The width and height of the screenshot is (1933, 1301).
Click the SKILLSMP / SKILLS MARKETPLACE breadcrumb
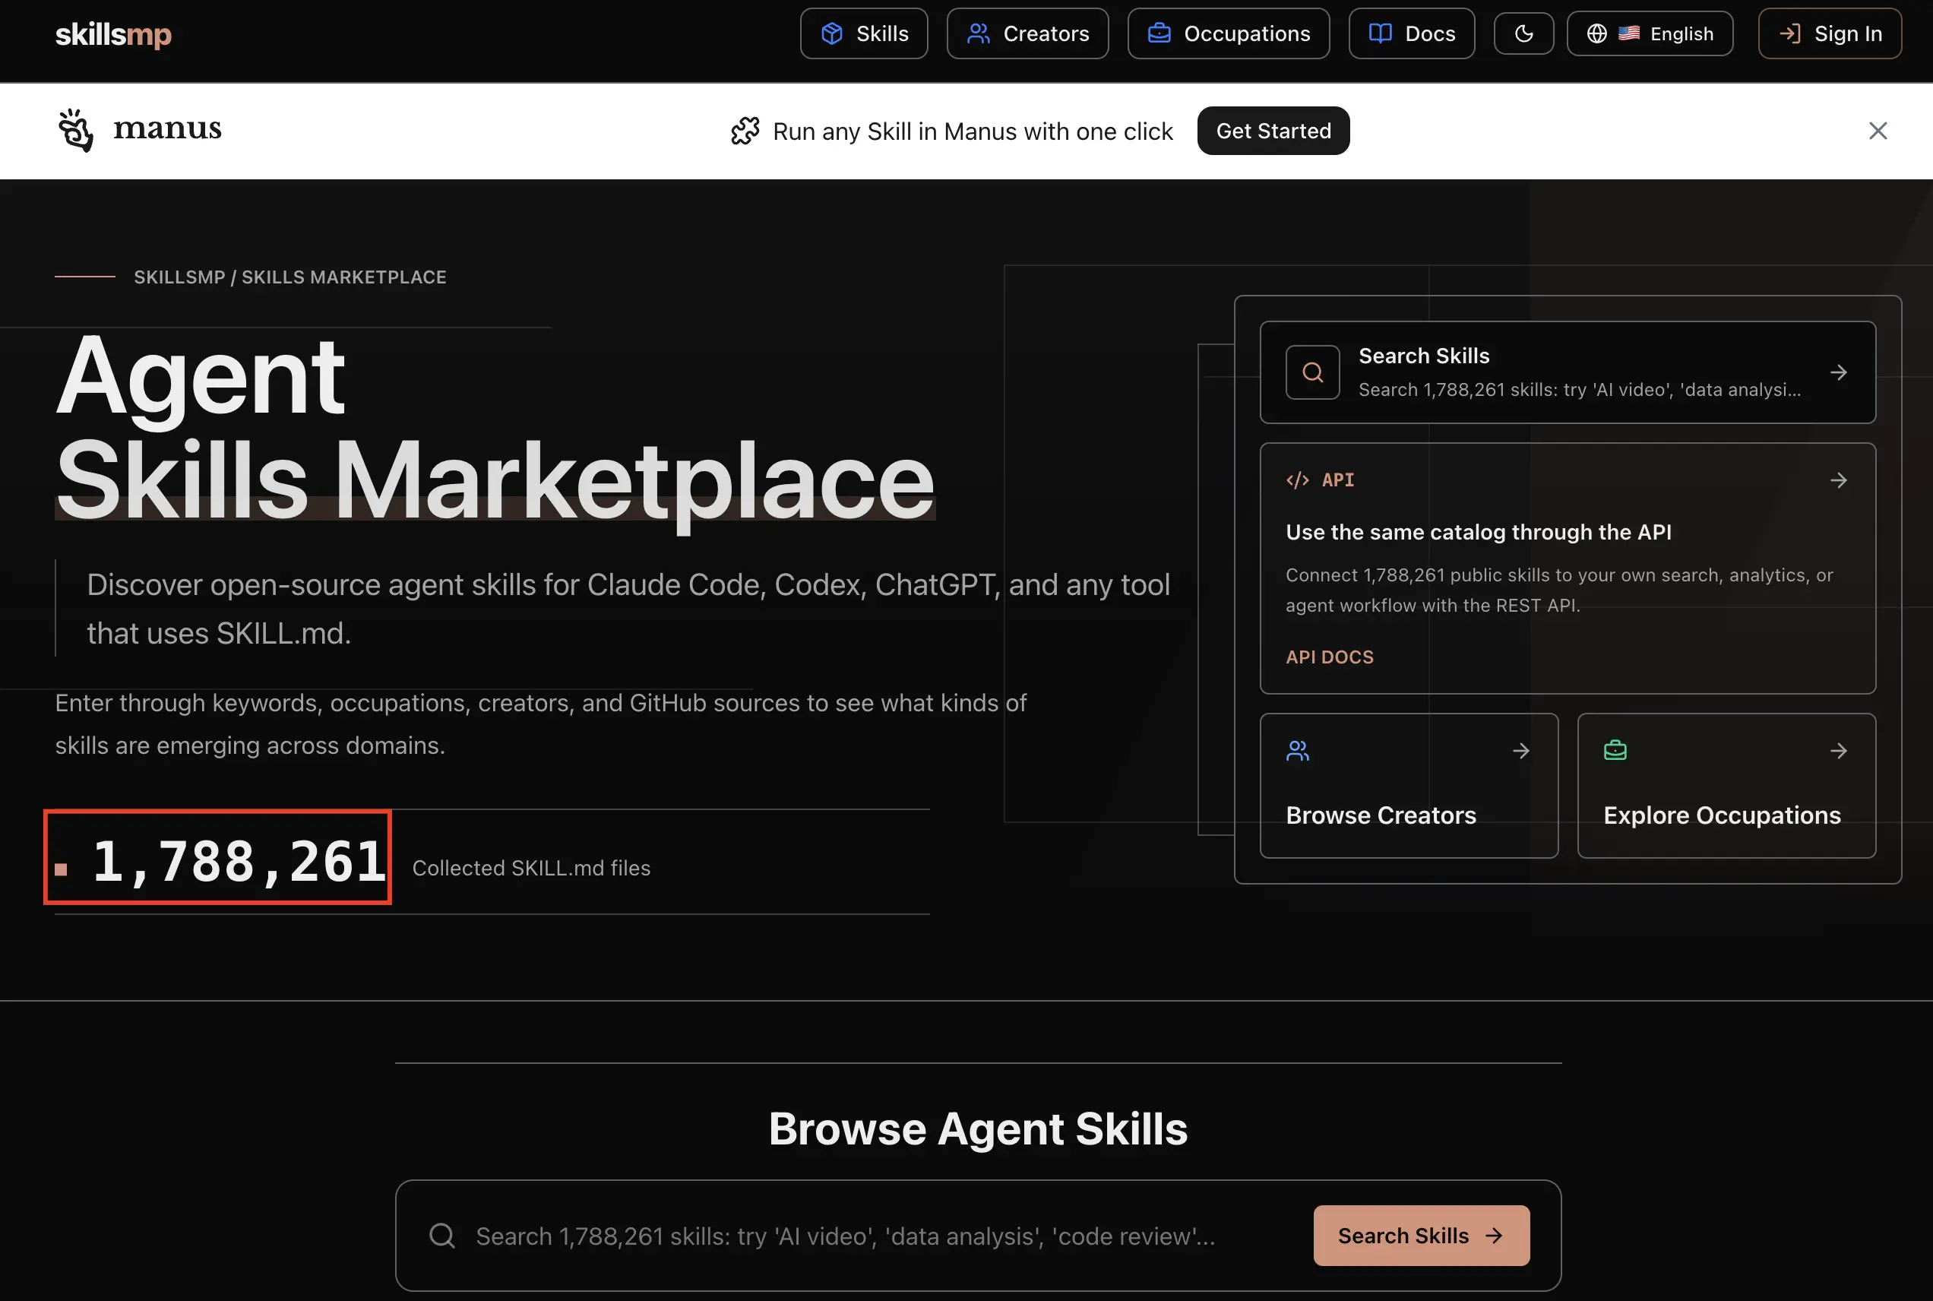coord(290,277)
